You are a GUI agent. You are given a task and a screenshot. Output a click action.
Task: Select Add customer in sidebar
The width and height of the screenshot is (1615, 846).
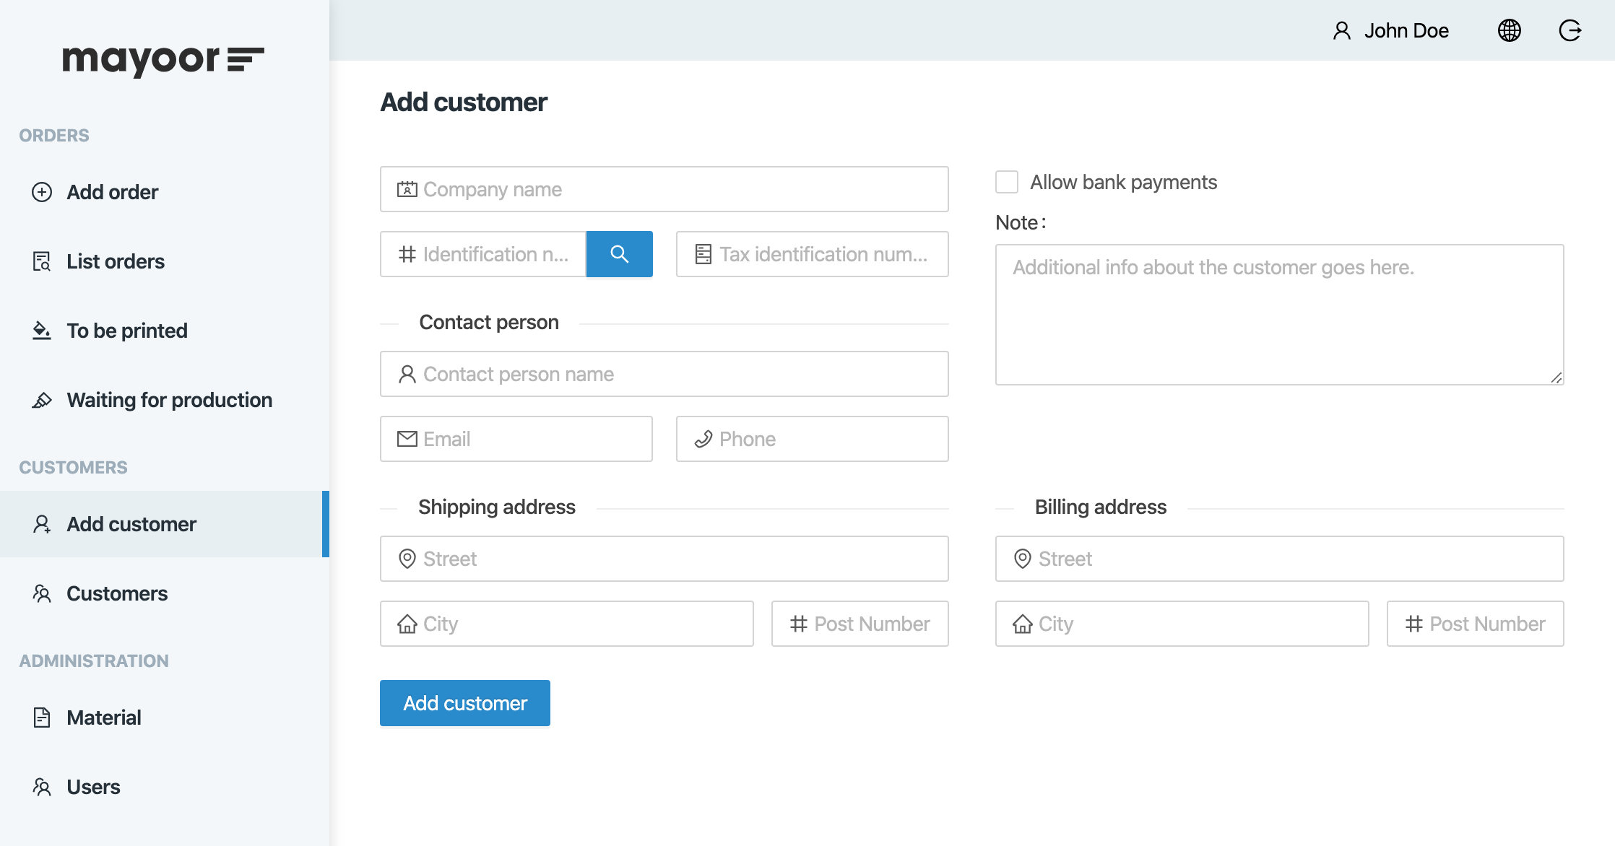(x=131, y=524)
